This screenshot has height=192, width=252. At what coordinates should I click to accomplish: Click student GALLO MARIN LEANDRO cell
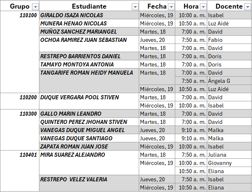click(71, 114)
